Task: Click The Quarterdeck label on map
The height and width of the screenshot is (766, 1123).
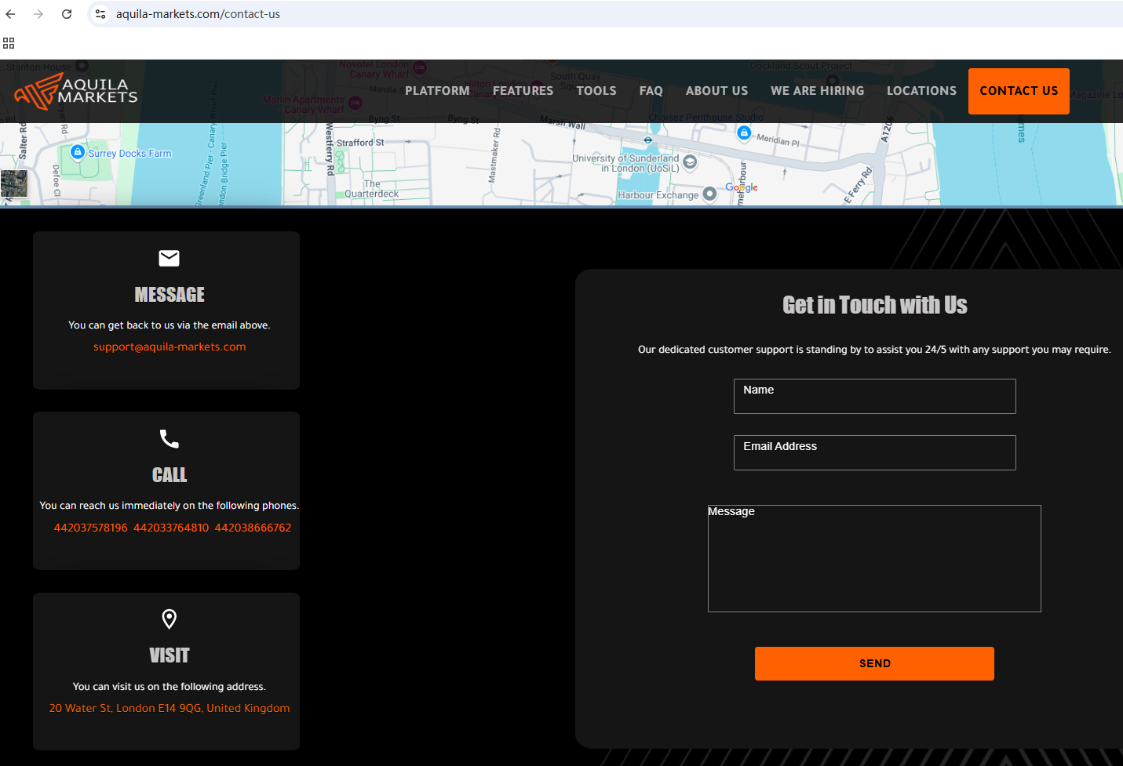Action: [372, 189]
